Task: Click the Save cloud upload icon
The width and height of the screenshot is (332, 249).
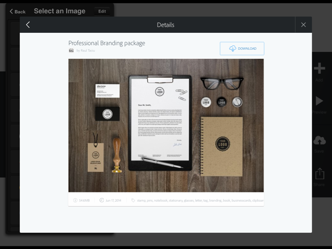Action: (319, 140)
